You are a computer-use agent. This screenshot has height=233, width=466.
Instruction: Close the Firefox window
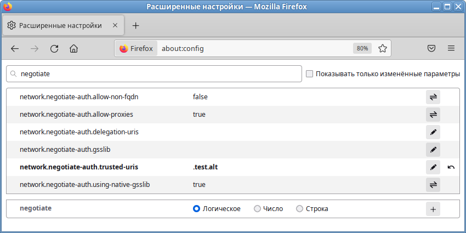(x=457, y=7)
